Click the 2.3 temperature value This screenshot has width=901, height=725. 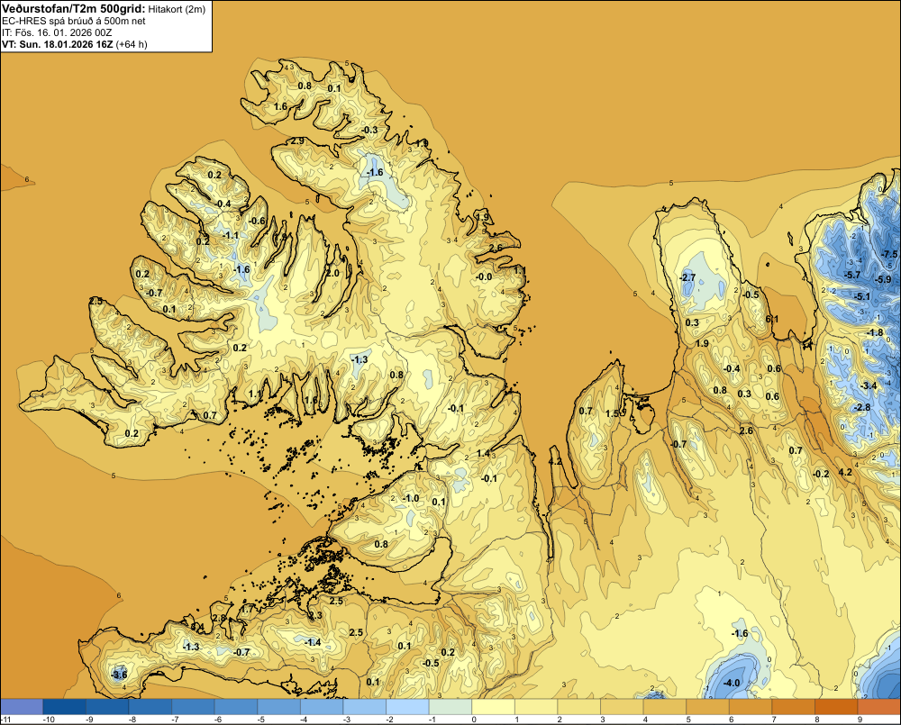pyautogui.click(x=316, y=615)
